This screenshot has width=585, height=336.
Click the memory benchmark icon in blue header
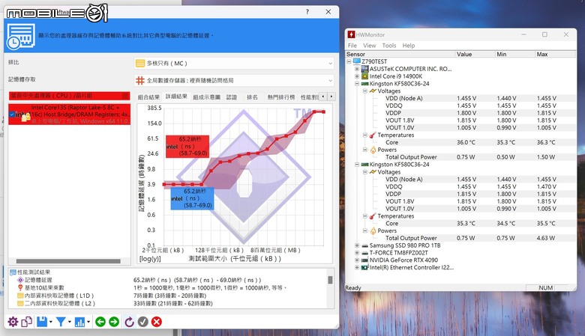pyautogui.click(x=21, y=36)
